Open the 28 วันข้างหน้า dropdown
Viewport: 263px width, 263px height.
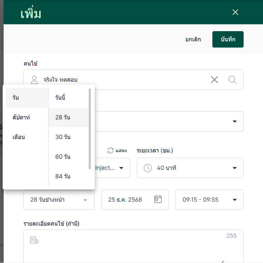pos(59,200)
